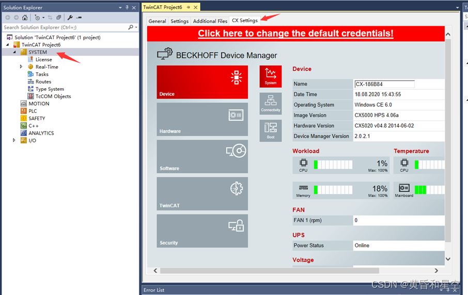Click the Mainboard temperature bar
The height and width of the screenshot is (295, 468).
click(430, 190)
